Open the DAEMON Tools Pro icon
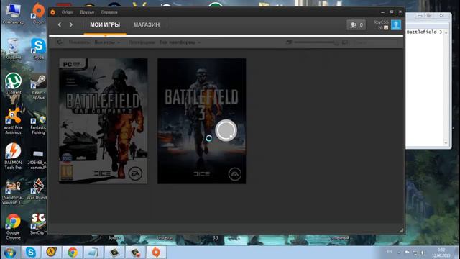This screenshot has width=460, height=259. coord(13,156)
